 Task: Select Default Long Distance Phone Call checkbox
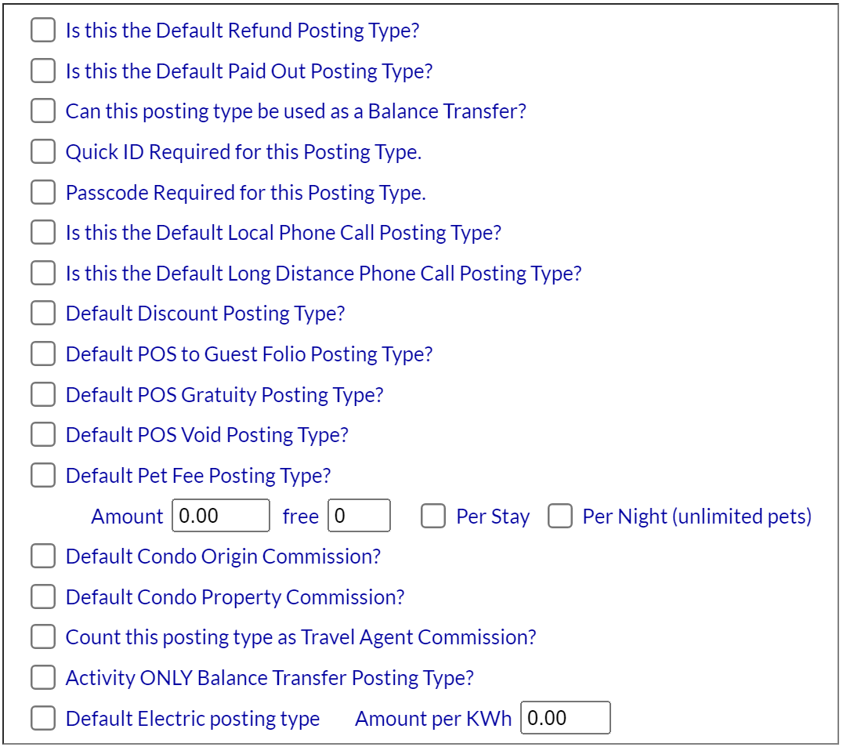(43, 273)
